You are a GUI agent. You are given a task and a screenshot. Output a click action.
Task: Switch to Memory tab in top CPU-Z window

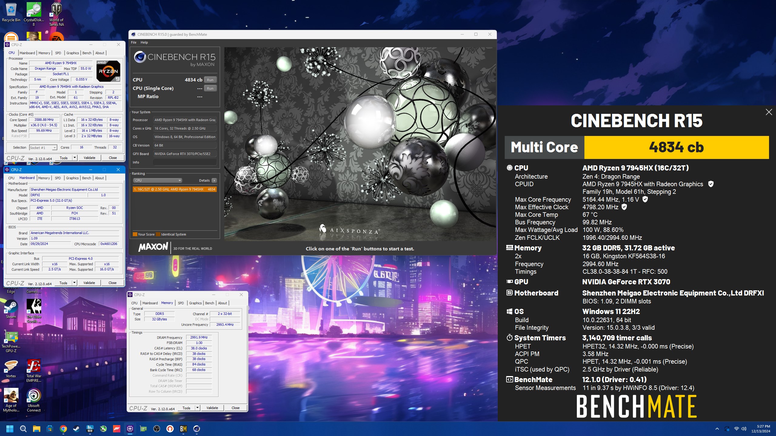click(x=44, y=53)
